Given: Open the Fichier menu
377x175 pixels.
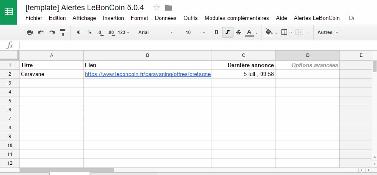Looking at the screenshot, I should click(34, 18).
